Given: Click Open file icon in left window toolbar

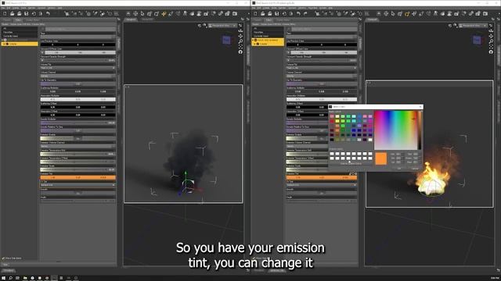Looking at the screenshot, I should coord(13,14).
